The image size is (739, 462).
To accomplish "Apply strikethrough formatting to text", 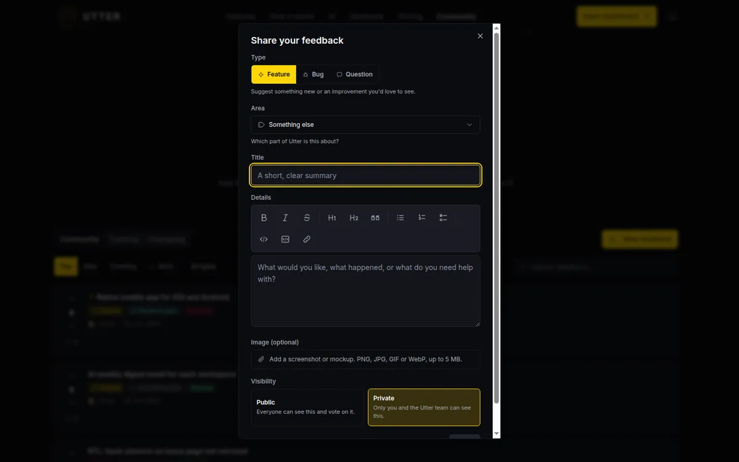I will click(307, 217).
